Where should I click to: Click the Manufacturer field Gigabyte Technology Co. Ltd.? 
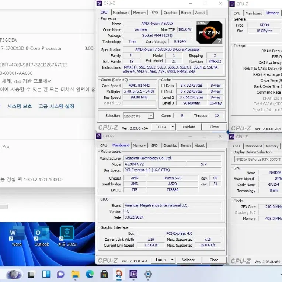[172, 158]
